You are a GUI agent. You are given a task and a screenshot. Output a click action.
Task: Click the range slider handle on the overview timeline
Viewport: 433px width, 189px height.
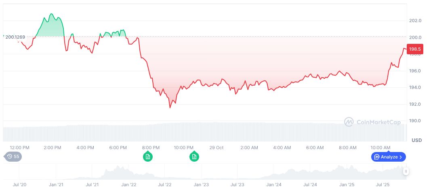pyautogui.click(x=406, y=171)
